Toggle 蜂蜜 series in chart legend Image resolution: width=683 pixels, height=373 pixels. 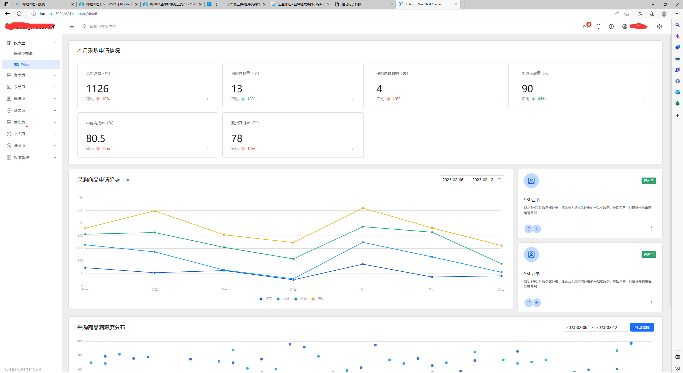click(x=299, y=299)
